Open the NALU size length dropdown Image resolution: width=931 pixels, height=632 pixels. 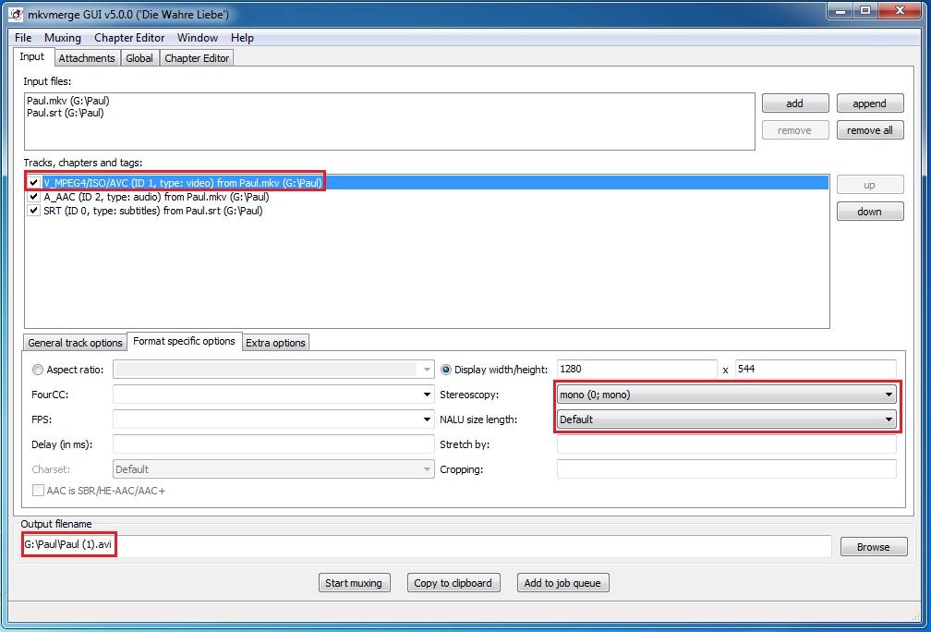click(727, 419)
